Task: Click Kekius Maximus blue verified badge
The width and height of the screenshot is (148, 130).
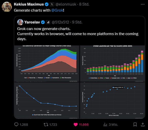Action: pos(47,4)
